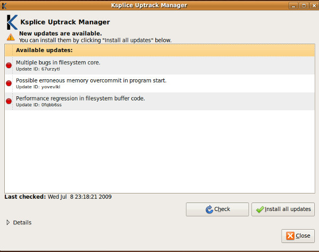
Task: Click 'Update ID: yovevlkl' text
Action: tap(38, 87)
